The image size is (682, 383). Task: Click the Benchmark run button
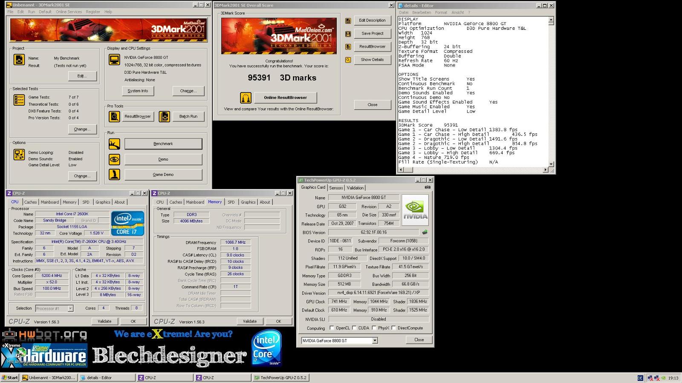pyautogui.click(x=163, y=144)
